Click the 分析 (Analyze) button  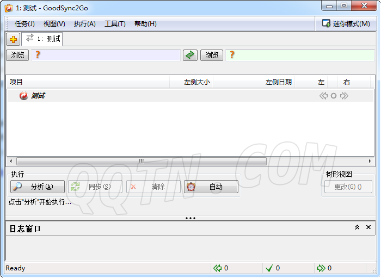pyautogui.click(x=38, y=187)
